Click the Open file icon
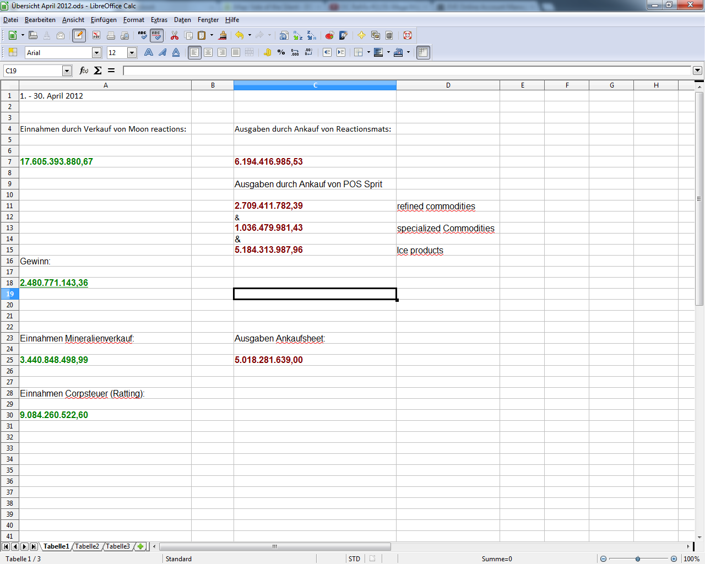This screenshot has height=564, width=705. click(x=33, y=35)
